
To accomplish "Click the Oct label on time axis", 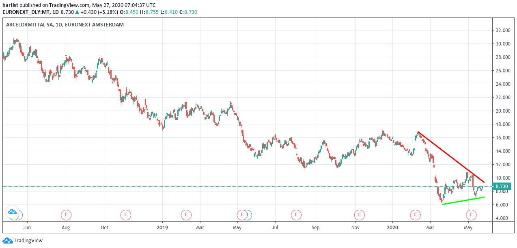I will click(x=104, y=228).
